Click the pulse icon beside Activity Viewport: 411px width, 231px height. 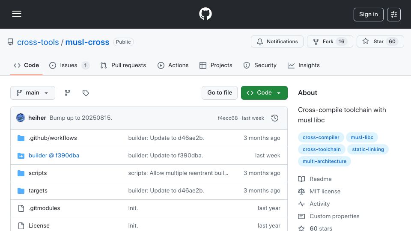[301, 204]
